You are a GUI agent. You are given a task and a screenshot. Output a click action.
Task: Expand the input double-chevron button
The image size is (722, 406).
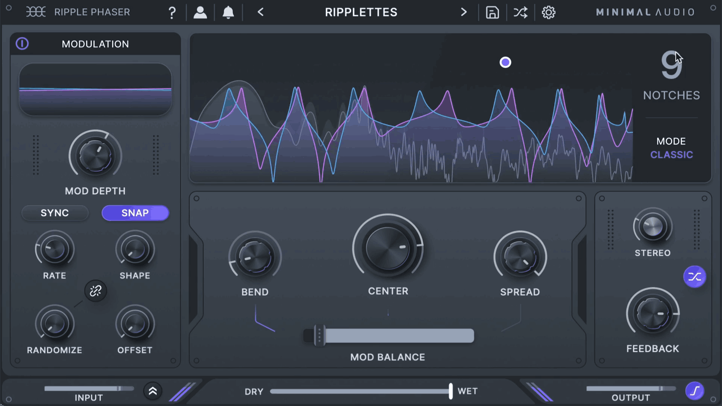153,391
